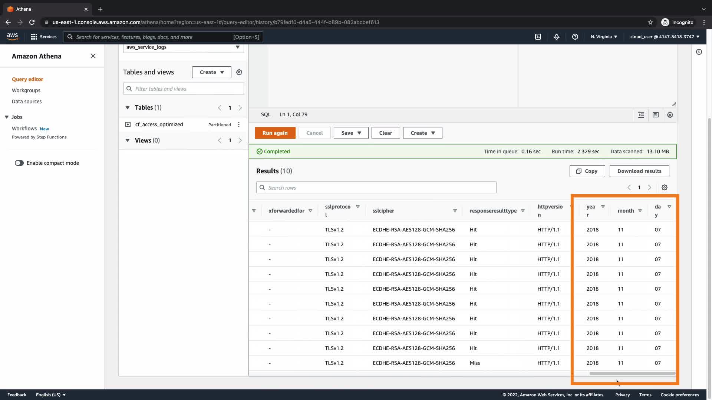Toggle Enable compact mode switch
Image resolution: width=712 pixels, height=400 pixels.
[19, 163]
